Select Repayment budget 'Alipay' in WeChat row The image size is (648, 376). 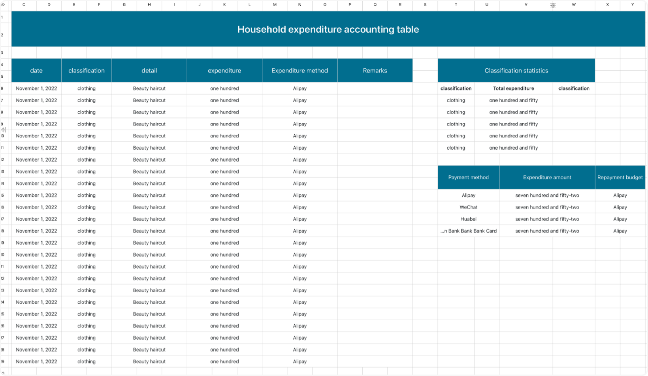pyautogui.click(x=620, y=207)
